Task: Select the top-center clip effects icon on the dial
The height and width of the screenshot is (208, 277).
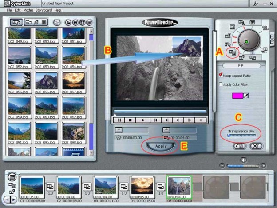Action: pyautogui.click(x=241, y=23)
